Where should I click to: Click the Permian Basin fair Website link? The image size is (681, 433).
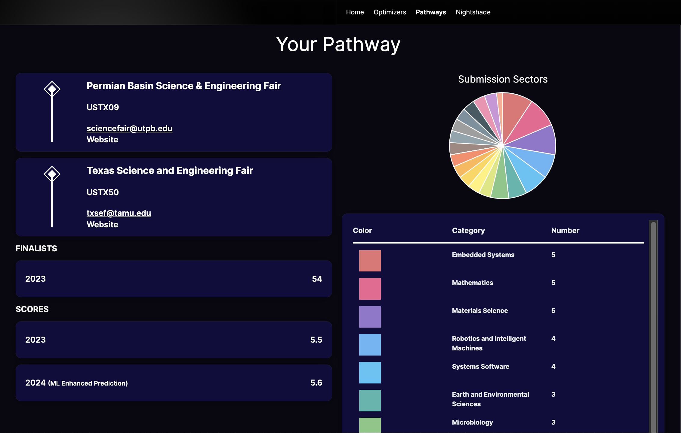102,139
